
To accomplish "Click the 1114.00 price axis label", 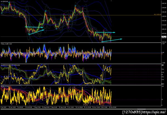I will click(x=164, y=25).
